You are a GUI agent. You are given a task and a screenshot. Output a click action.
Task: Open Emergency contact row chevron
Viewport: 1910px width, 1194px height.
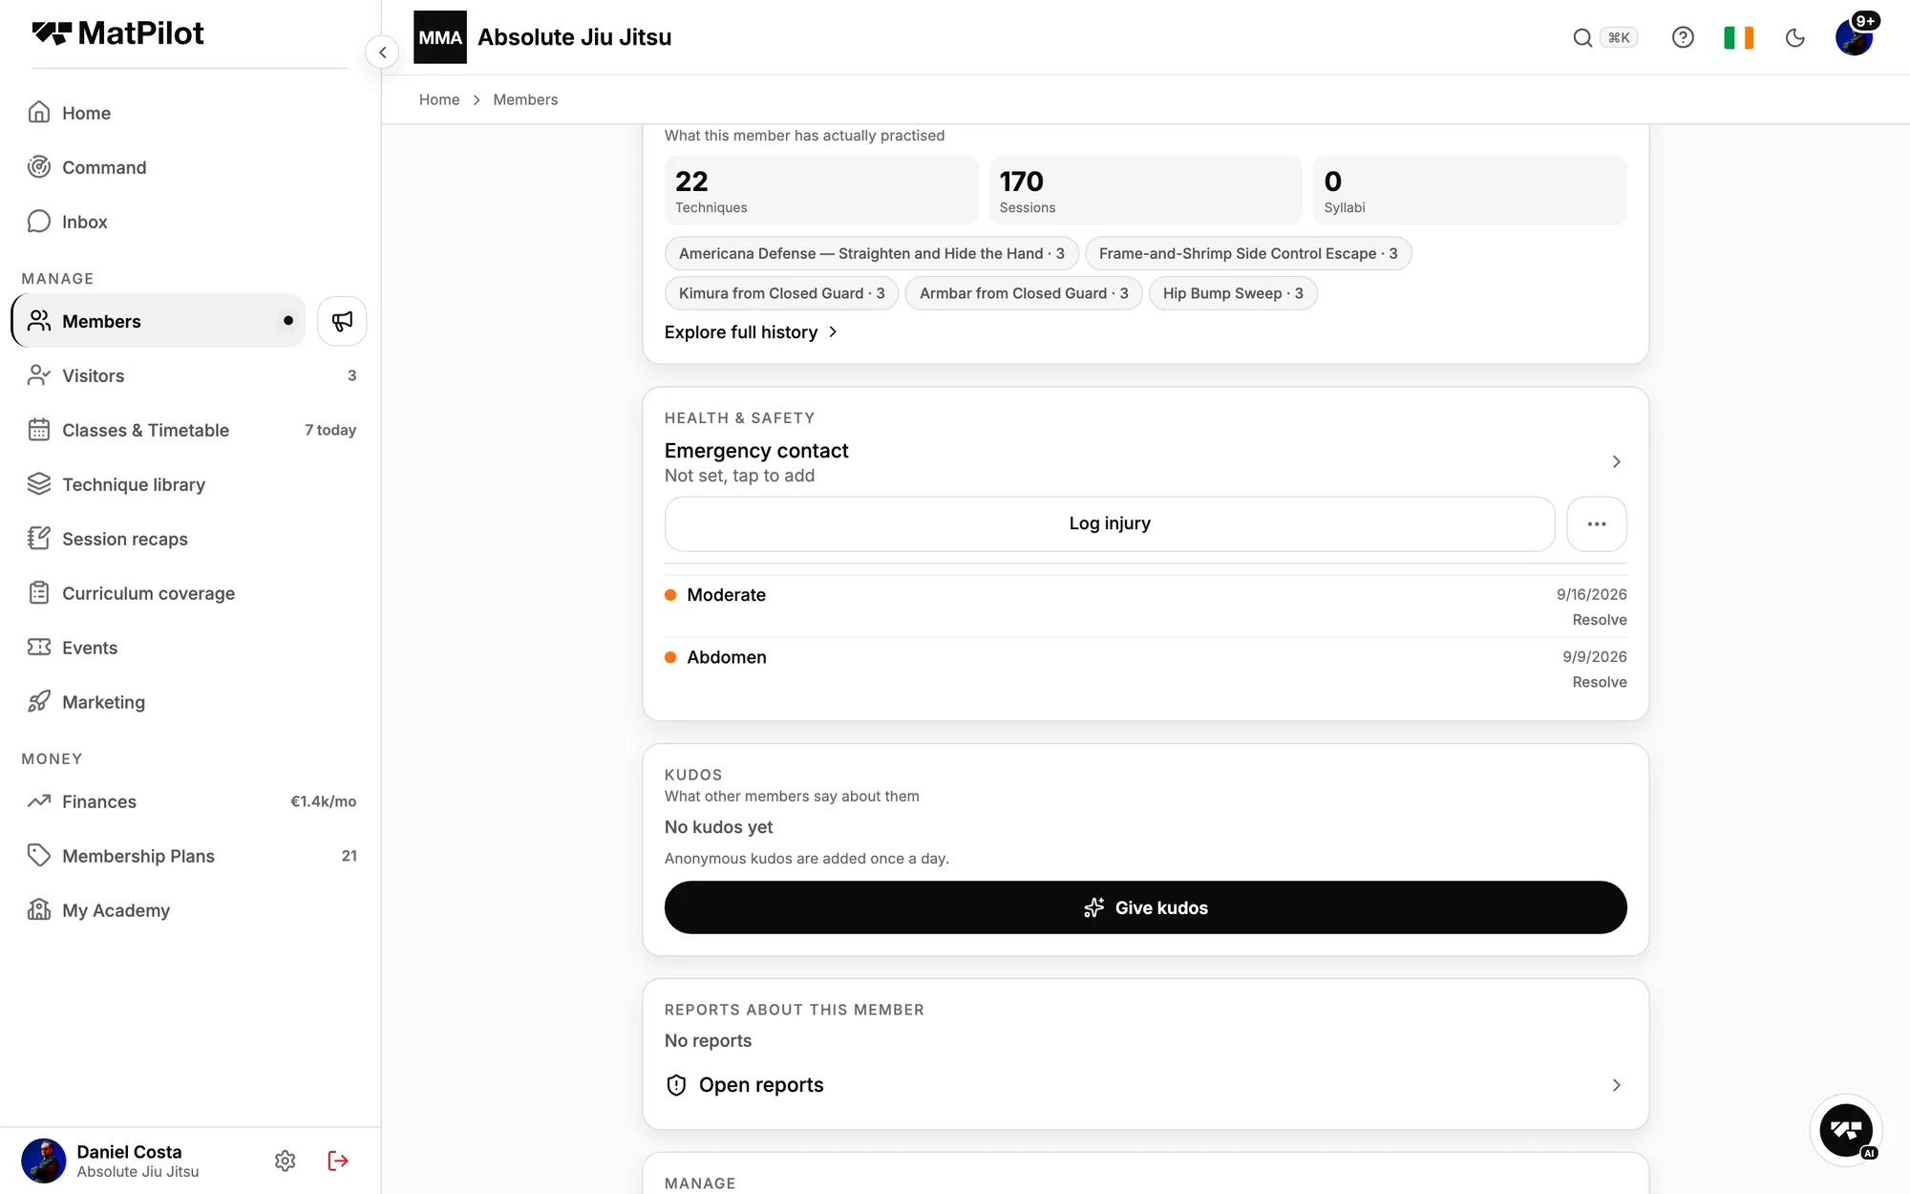point(1616,462)
